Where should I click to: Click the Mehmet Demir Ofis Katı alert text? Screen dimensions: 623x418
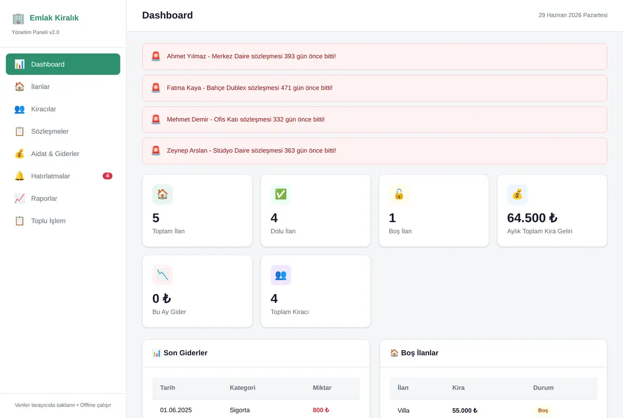(x=246, y=119)
